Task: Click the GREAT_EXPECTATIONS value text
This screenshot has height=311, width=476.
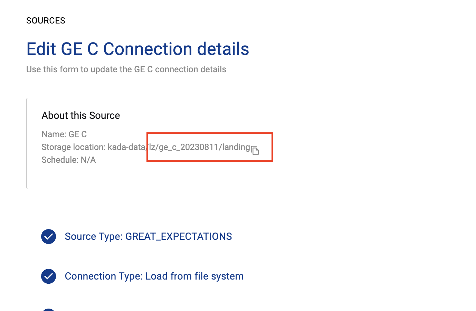Action: click(179, 237)
